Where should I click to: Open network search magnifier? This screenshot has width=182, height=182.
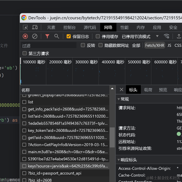coord(57,36)
